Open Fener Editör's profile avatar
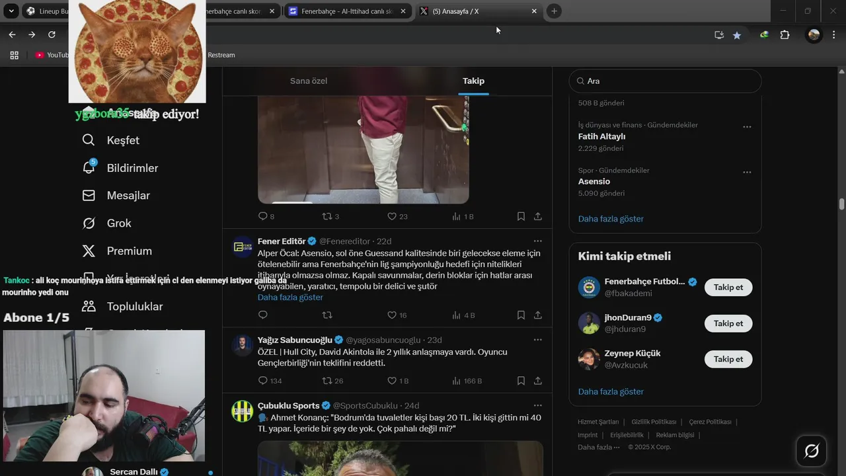The image size is (846, 476). coord(243,247)
